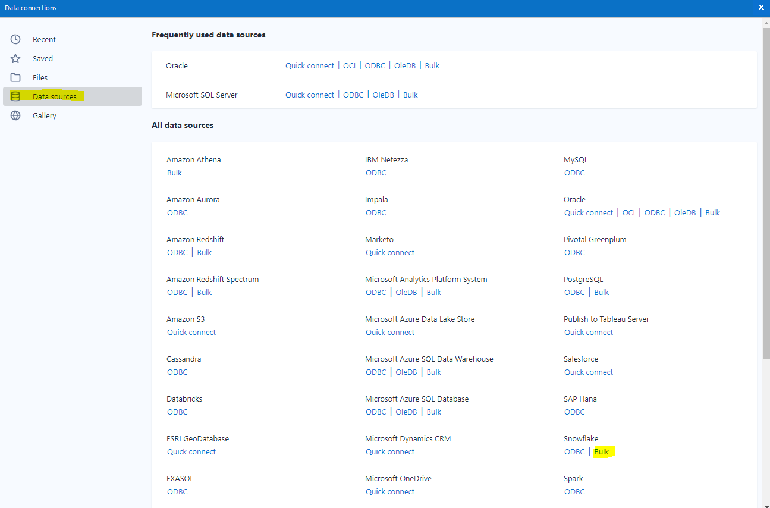The width and height of the screenshot is (770, 508).
Task: Click the 'Data connections' window title
Action: point(31,8)
